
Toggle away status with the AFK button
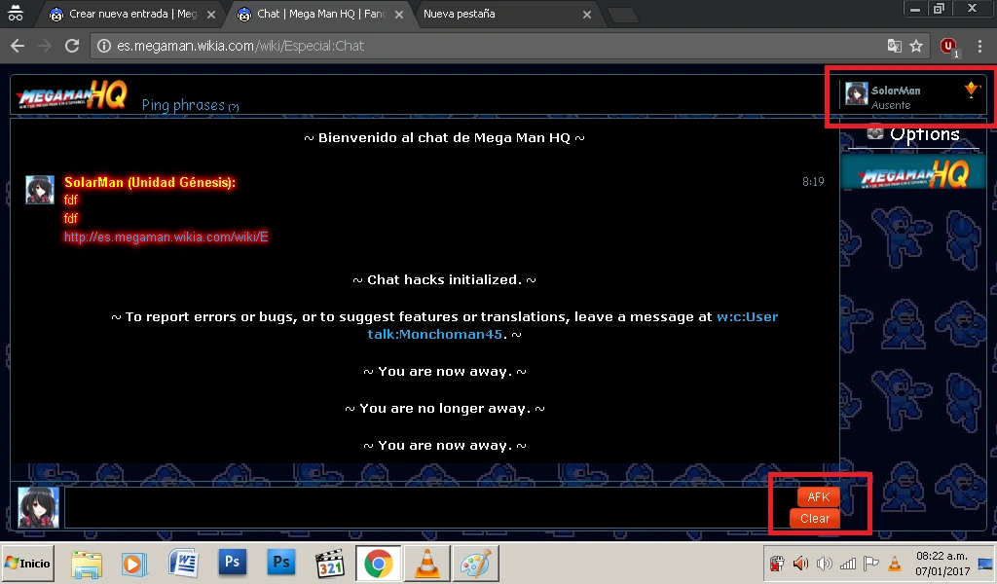point(818,497)
